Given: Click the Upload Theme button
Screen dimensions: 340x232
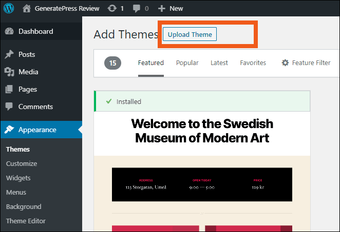Looking at the screenshot, I should tap(190, 34).
